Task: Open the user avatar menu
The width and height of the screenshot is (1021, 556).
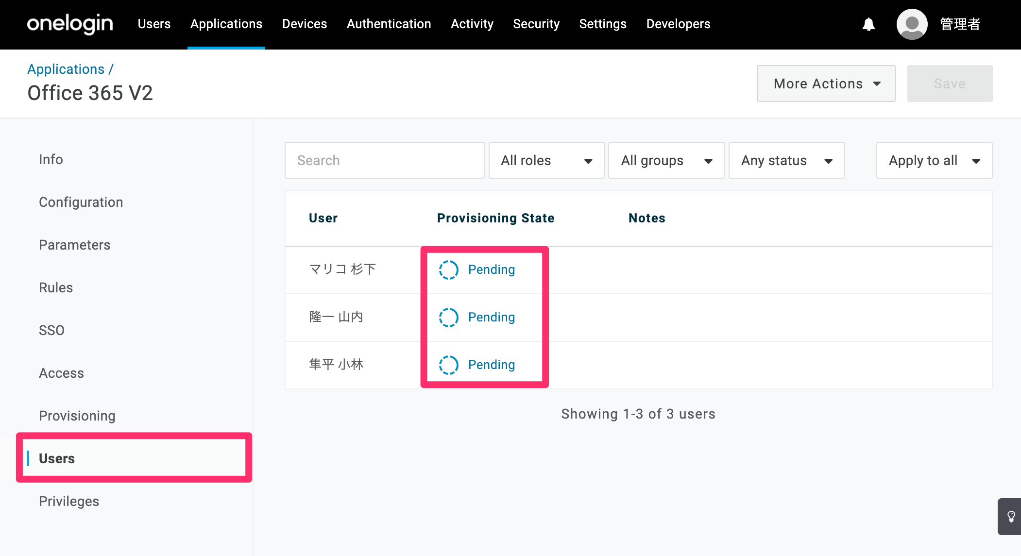Action: click(912, 24)
